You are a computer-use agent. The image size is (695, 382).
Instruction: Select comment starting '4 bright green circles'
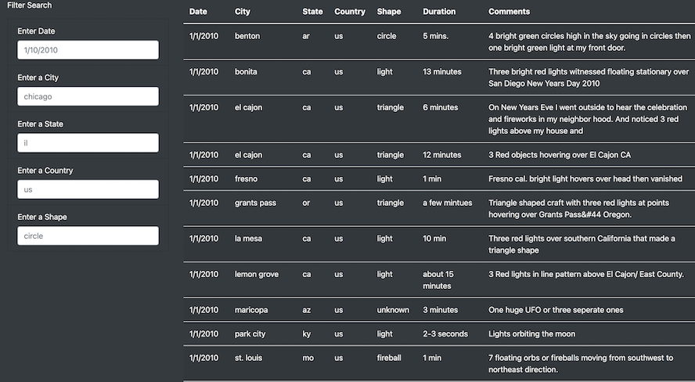point(589,42)
